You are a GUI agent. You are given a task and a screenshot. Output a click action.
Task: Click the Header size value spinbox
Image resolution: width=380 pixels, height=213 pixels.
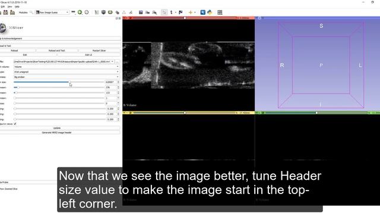pyautogui.click(x=112, y=82)
